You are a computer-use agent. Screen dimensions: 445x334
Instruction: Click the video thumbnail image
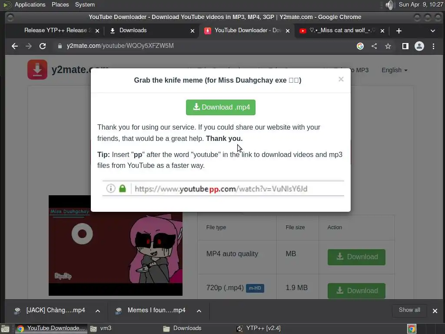tap(116, 246)
